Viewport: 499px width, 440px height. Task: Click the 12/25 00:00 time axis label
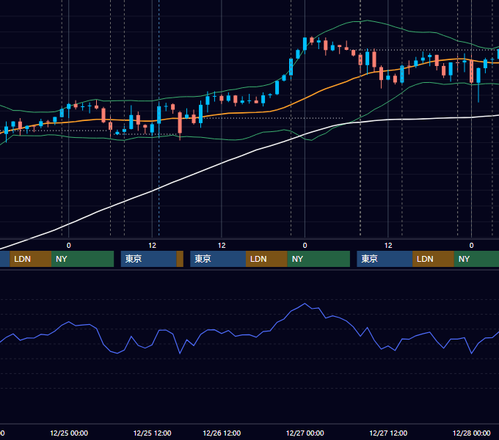click(x=69, y=433)
